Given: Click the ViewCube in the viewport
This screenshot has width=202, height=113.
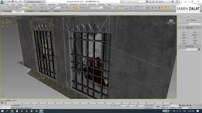Looking at the screenshot, I should [171, 22].
